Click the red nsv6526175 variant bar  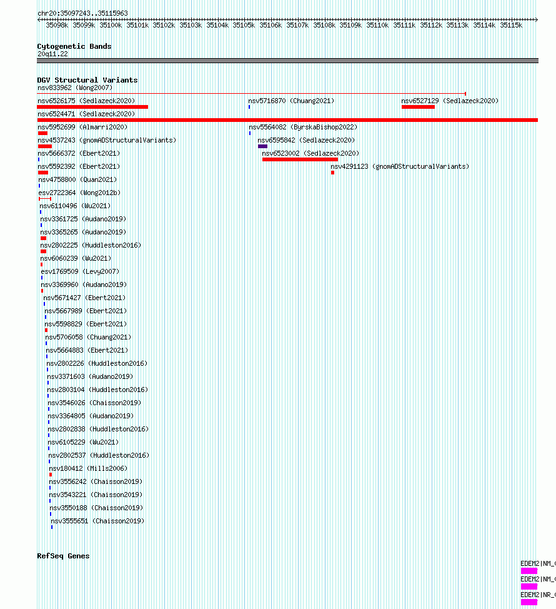pos(92,107)
